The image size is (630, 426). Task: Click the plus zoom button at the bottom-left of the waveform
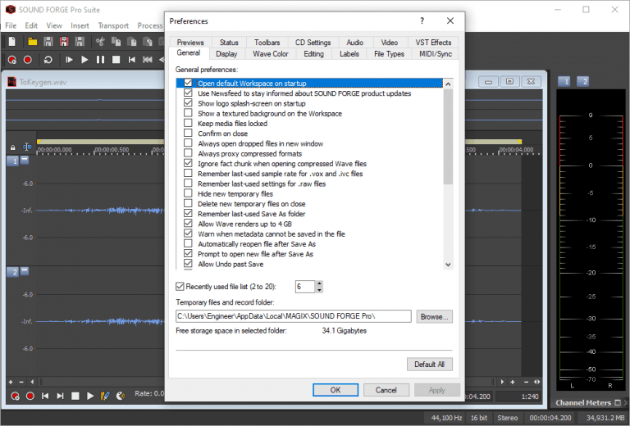11,382
